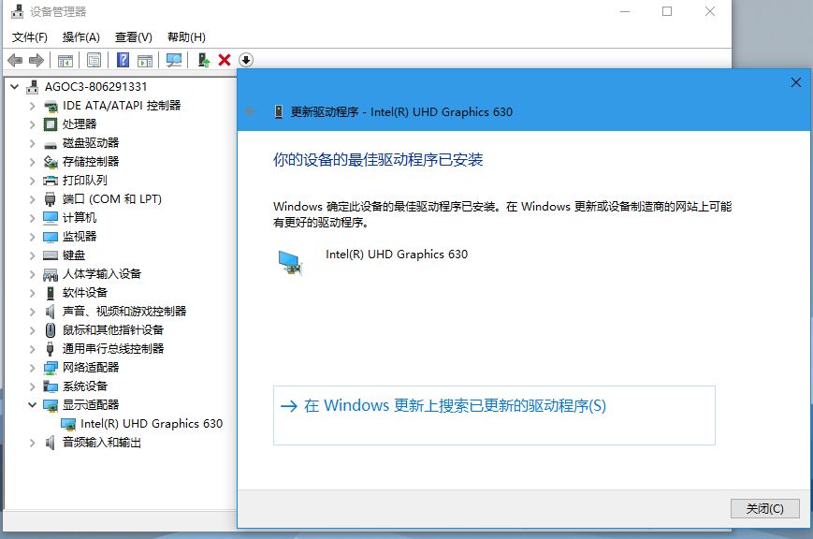
Task: Select the 通用串行总线控制器 tree label
Action: click(x=113, y=349)
